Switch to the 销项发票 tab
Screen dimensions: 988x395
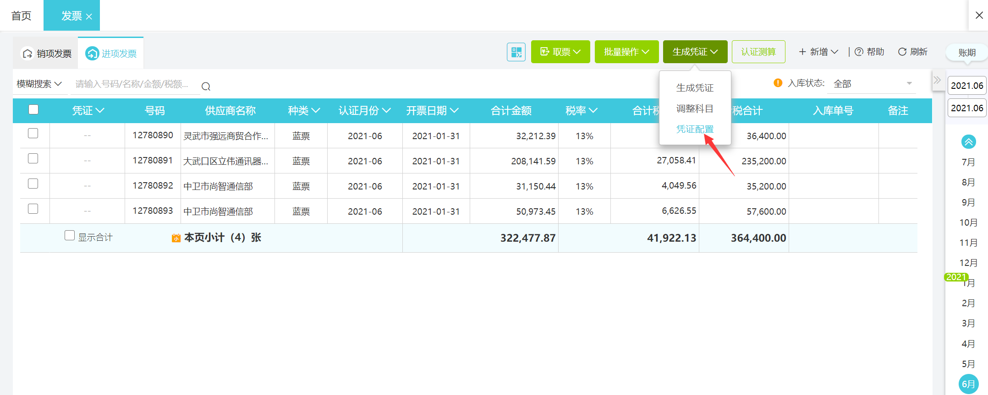[x=46, y=54]
